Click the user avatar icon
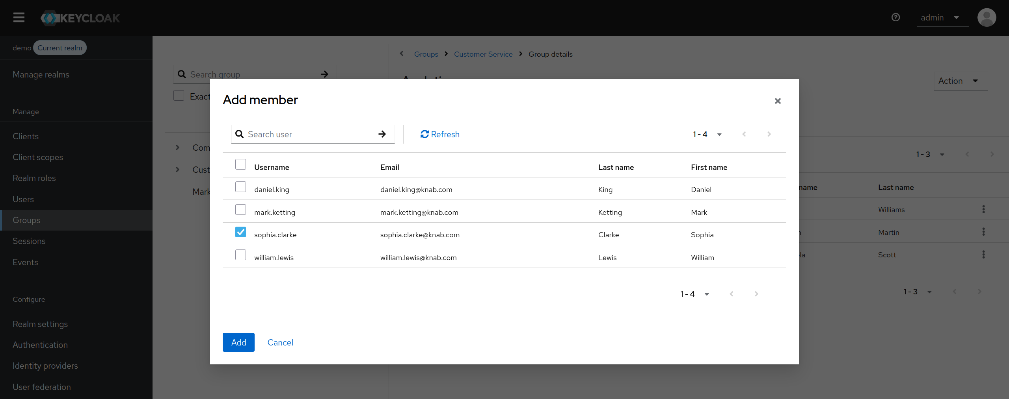The height and width of the screenshot is (399, 1009). coord(987,18)
